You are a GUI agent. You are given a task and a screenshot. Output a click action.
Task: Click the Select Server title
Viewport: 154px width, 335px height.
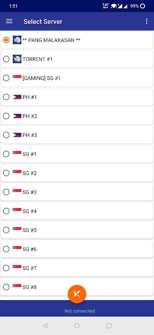(x=43, y=22)
